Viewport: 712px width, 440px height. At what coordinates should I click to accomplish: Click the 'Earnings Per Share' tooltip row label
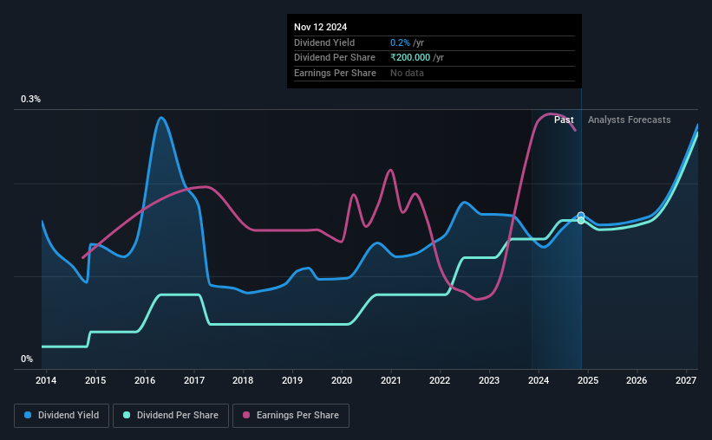[x=335, y=73]
